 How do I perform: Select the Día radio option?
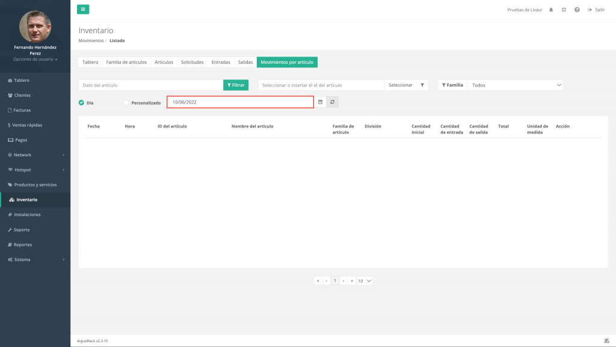pyautogui.click(x=81, y=102)
